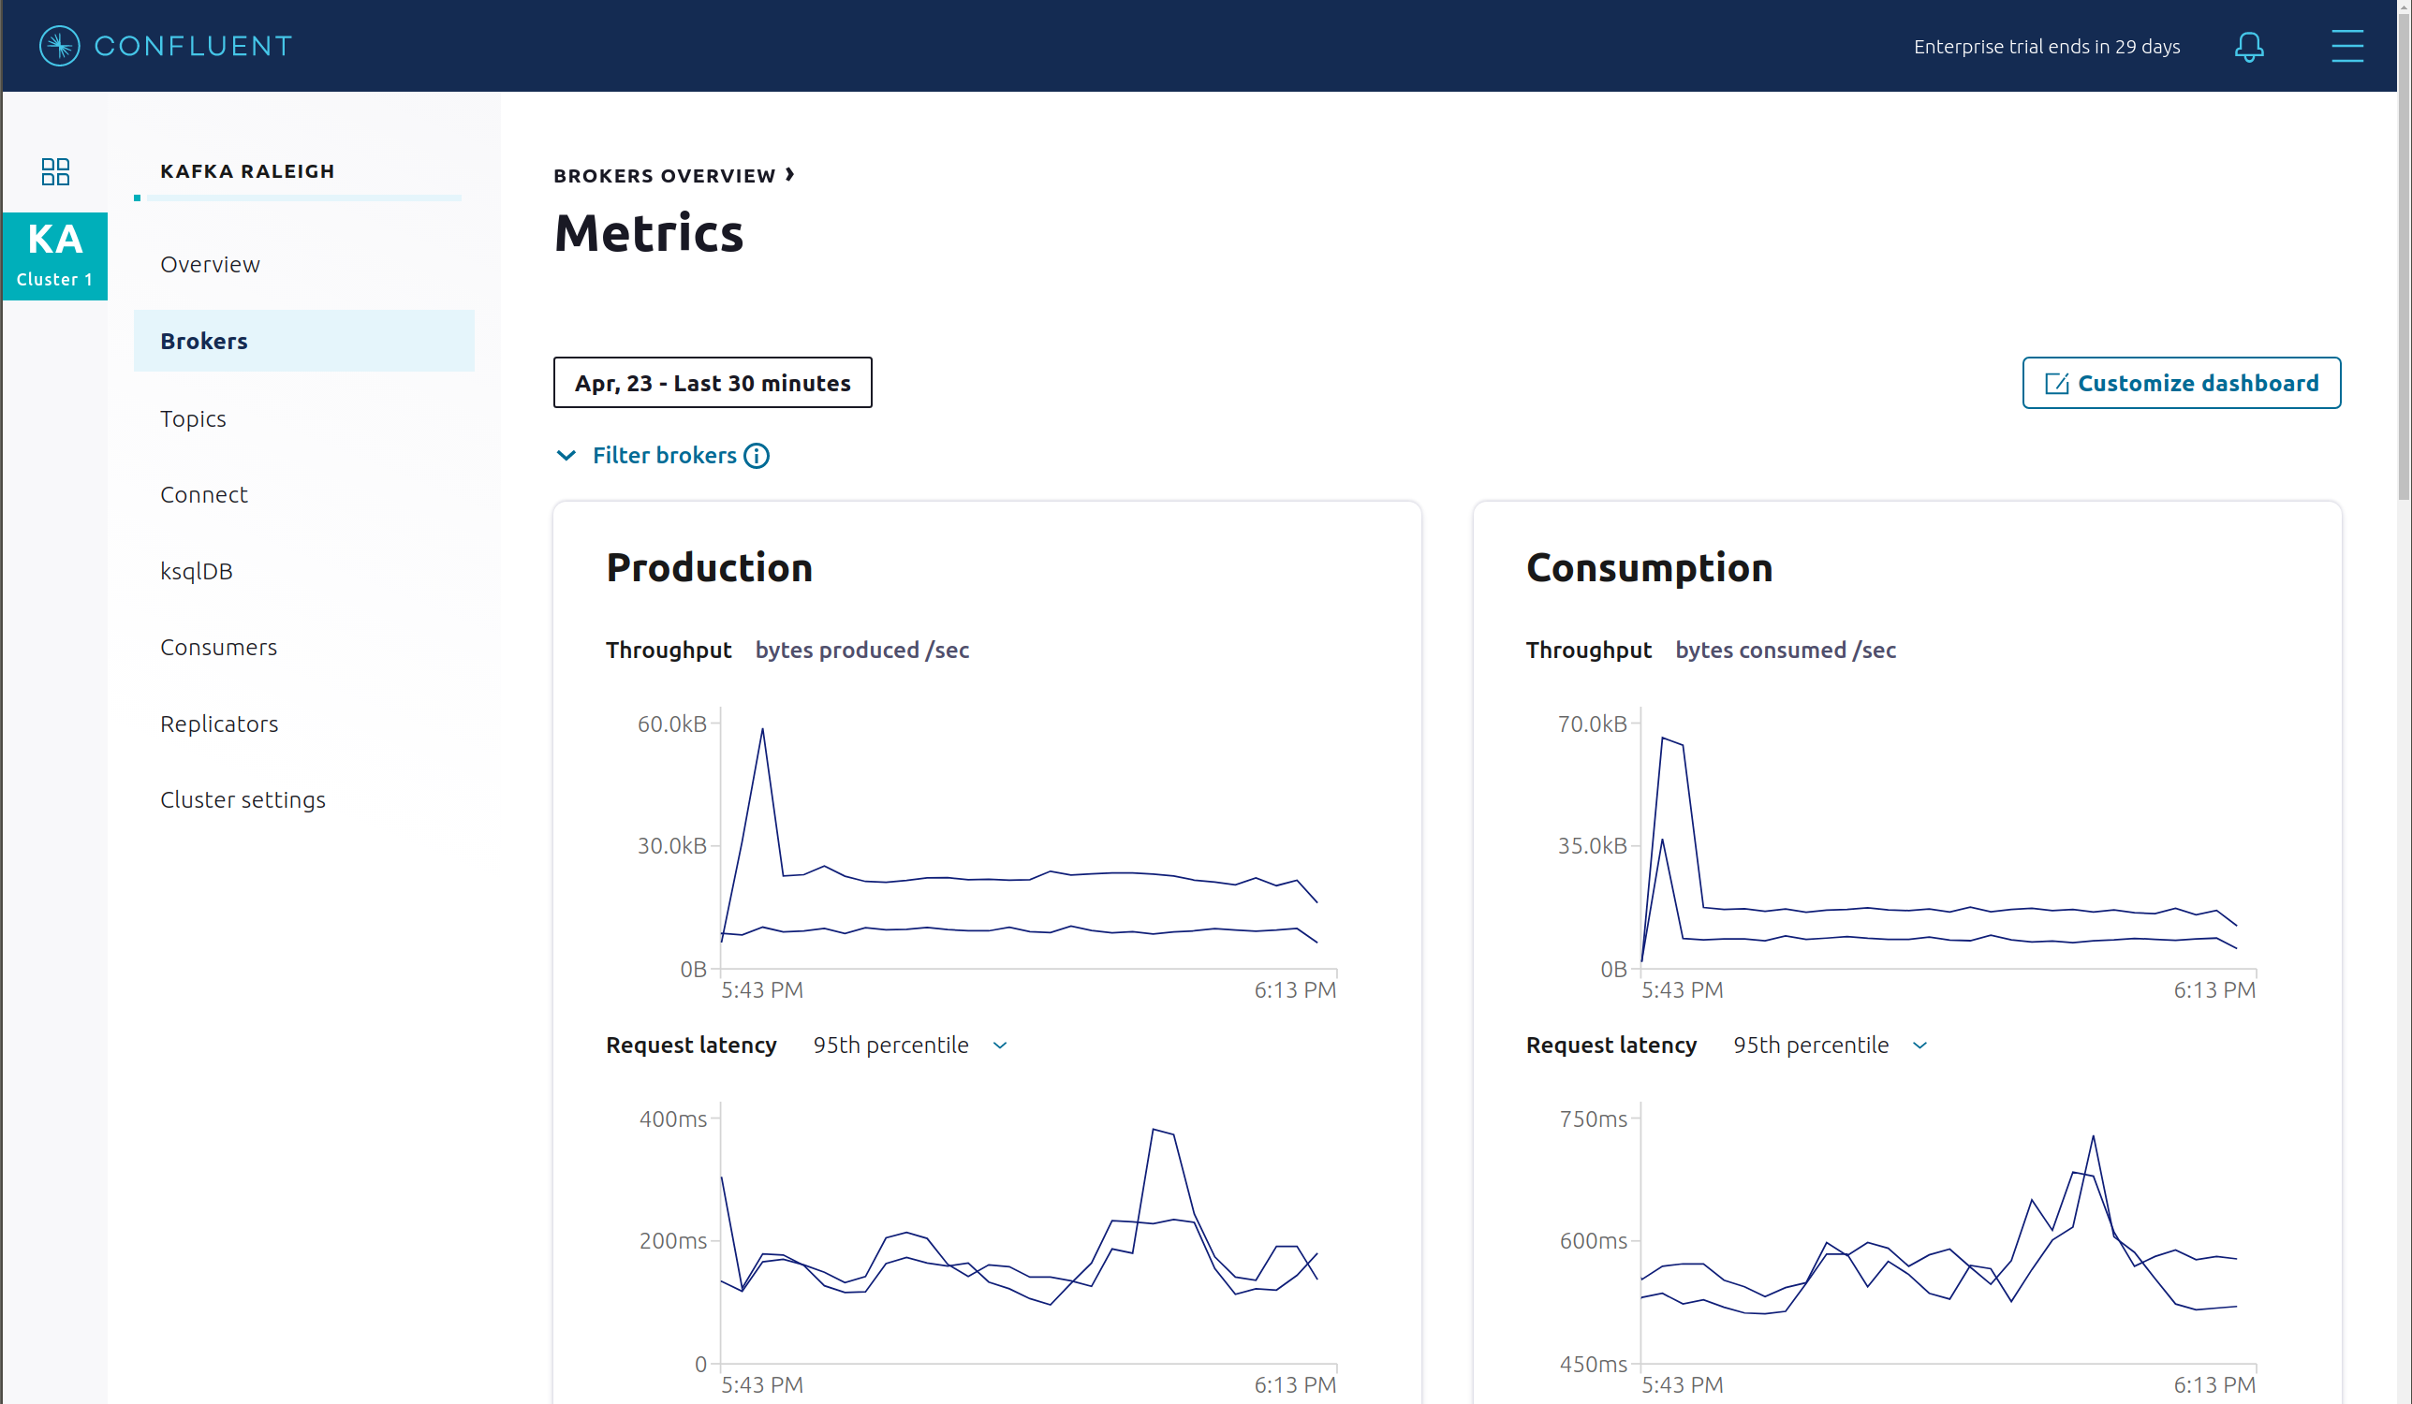Click the breadcrumb chevron arrow

pos(789,175)
